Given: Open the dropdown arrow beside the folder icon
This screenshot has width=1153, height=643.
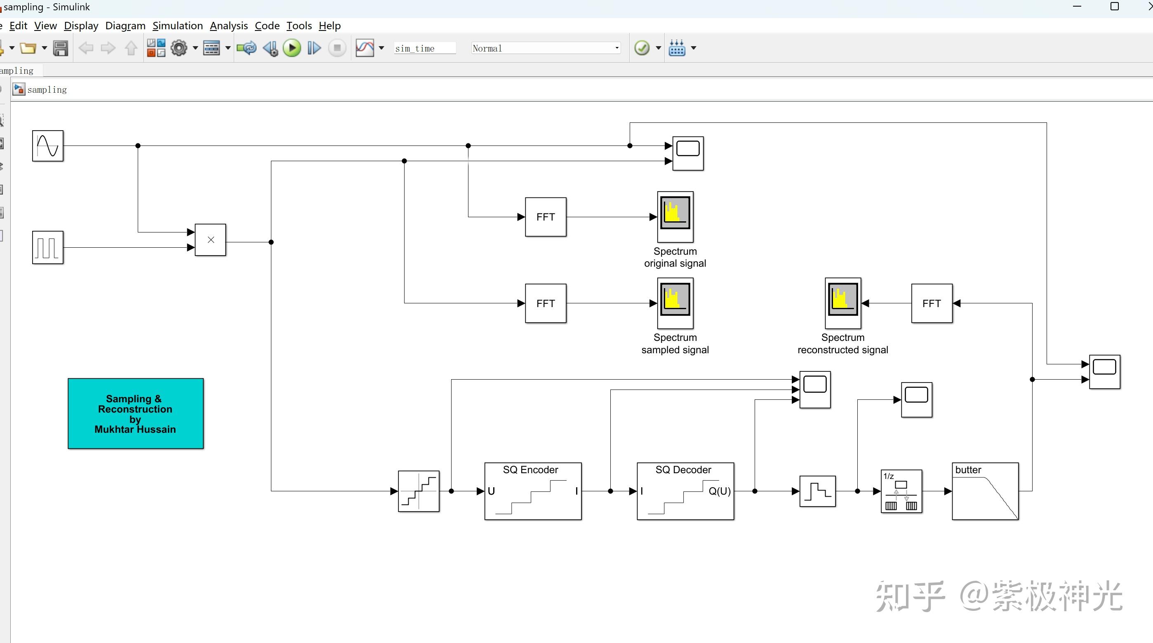Looking at the screenshot, I should point(44,48).
